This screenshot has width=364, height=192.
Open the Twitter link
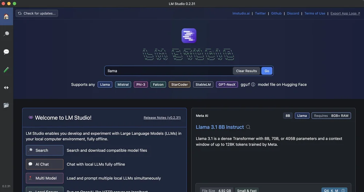[x=260, y=13]
